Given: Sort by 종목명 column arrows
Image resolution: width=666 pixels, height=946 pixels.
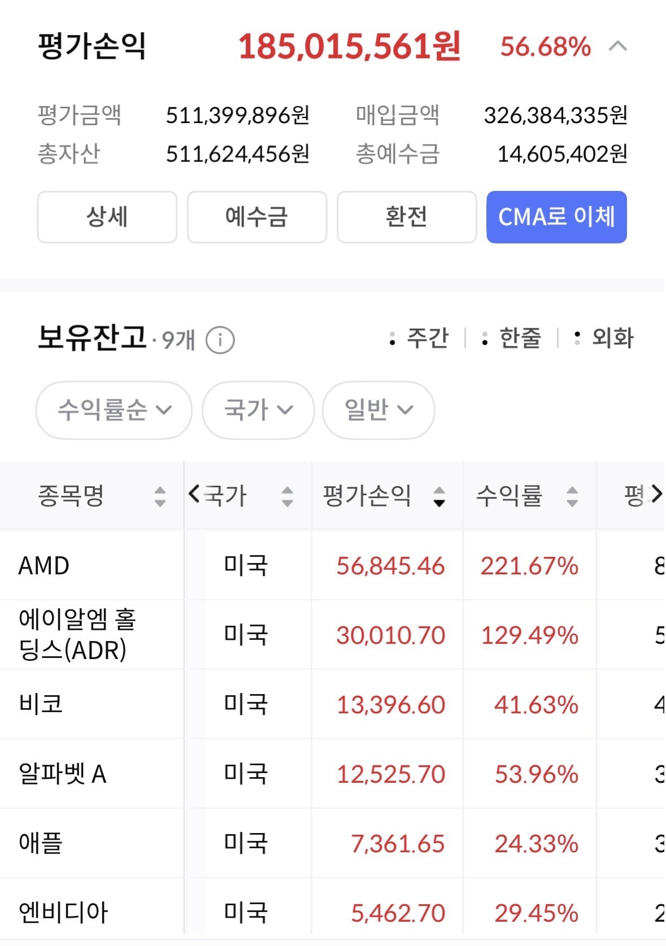Looking at the screenshot, I should pos(160,496).
